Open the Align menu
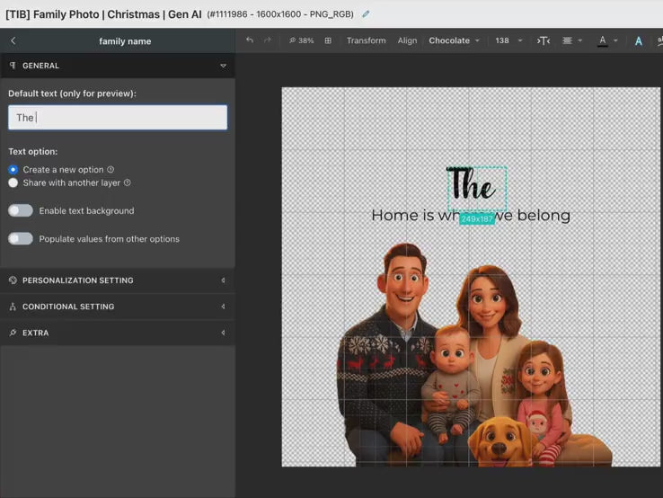Image resolution: width=663 pixels, height=498 pixels. click(407, 40)
